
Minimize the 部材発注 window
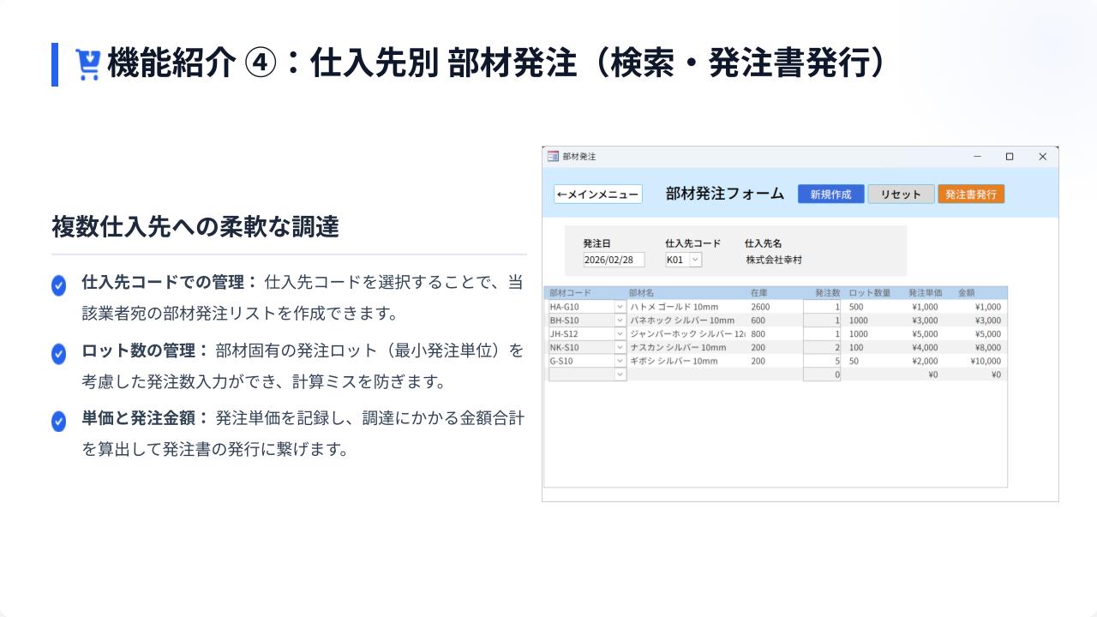977,157
